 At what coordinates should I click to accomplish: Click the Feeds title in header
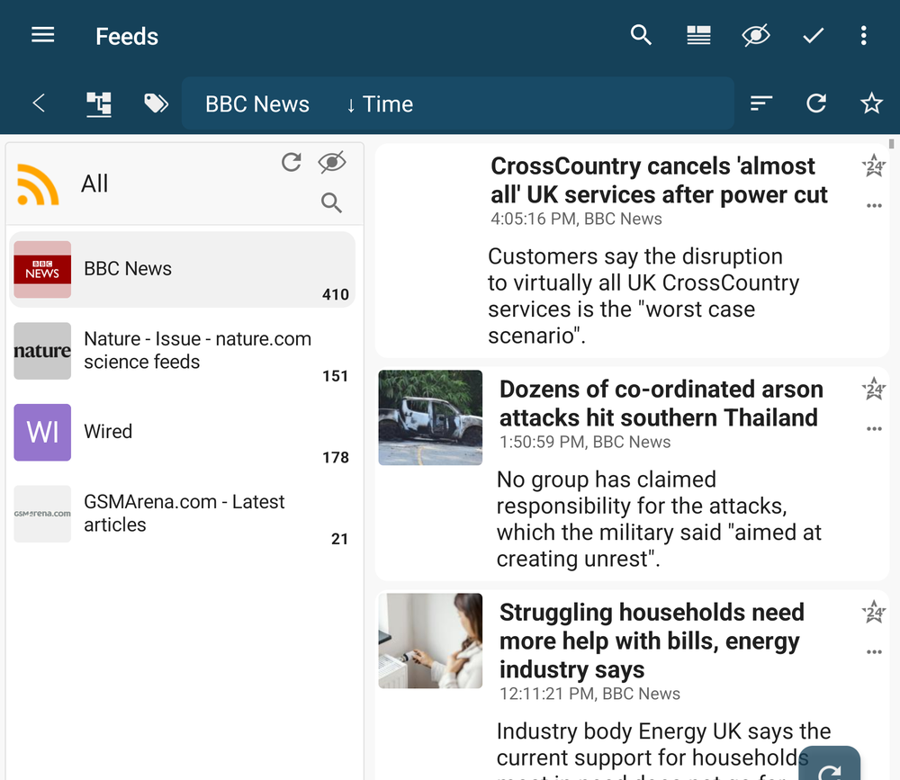(127, 36)
